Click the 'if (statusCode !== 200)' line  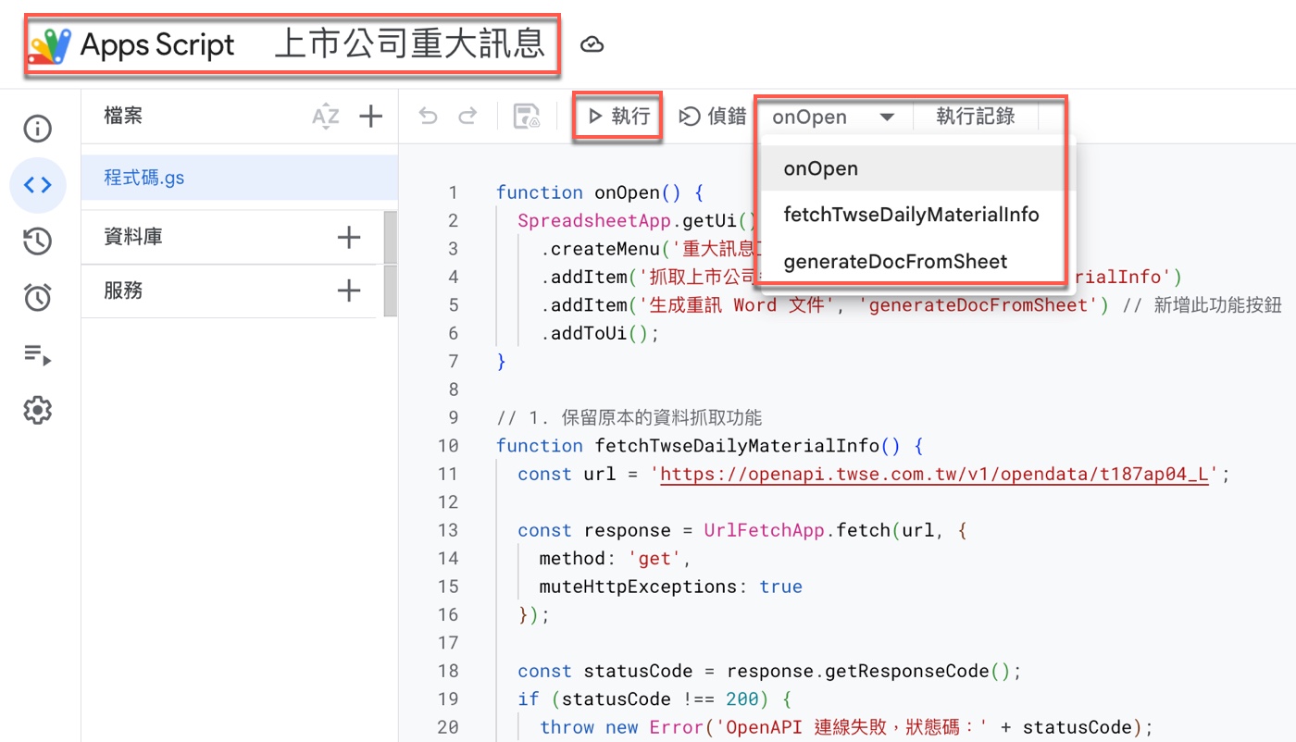[x=654, y=699]
